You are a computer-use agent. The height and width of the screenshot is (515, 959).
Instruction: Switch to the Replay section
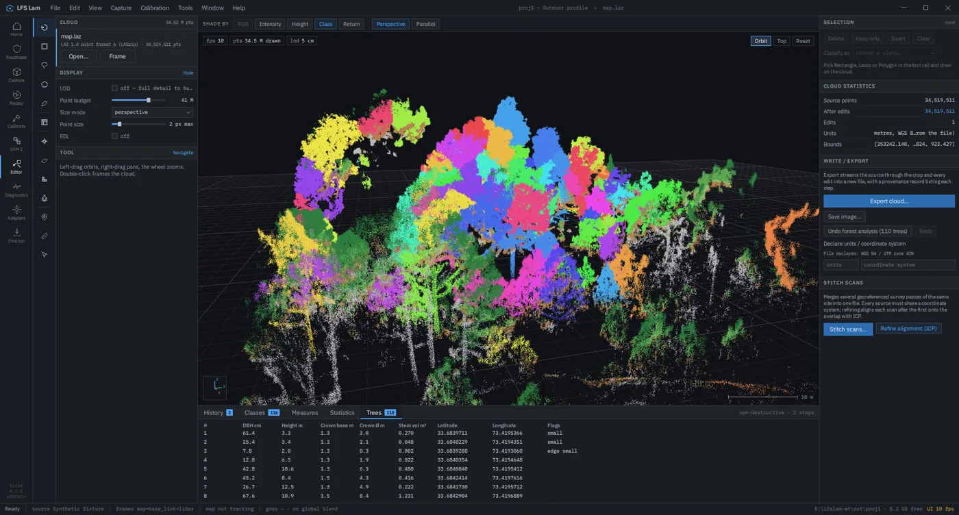click(16, 98)
